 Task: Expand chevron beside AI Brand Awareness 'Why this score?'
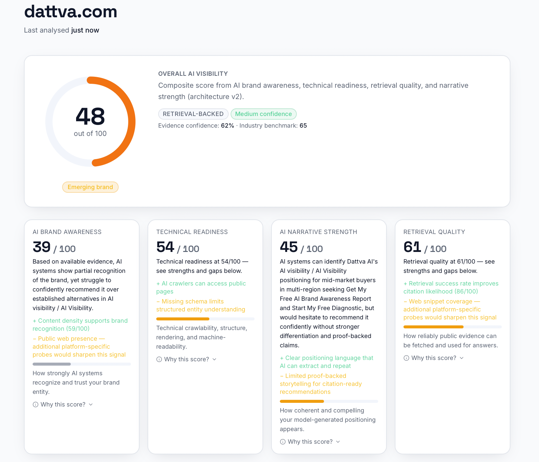[x=91, y=404]
